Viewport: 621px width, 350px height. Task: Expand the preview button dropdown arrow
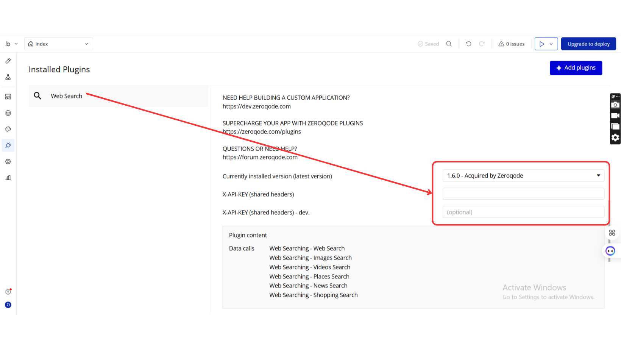click(x=551, y=44)
